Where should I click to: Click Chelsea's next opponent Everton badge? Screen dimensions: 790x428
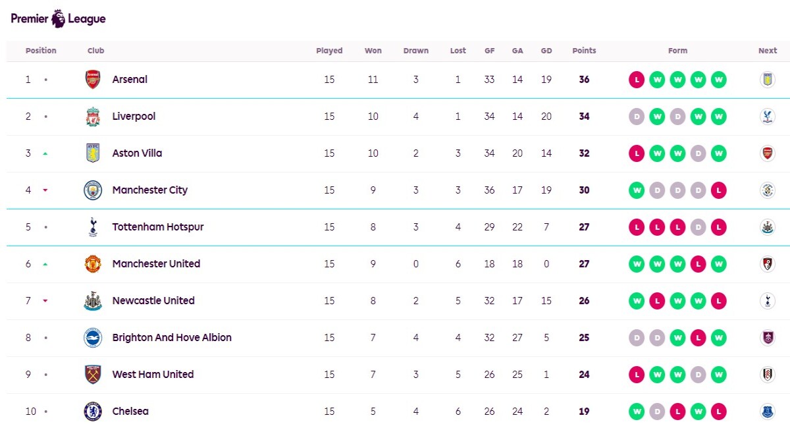coord(768,412)
